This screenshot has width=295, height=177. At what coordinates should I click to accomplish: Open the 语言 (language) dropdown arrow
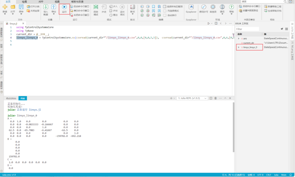click(x=222, y=14)
